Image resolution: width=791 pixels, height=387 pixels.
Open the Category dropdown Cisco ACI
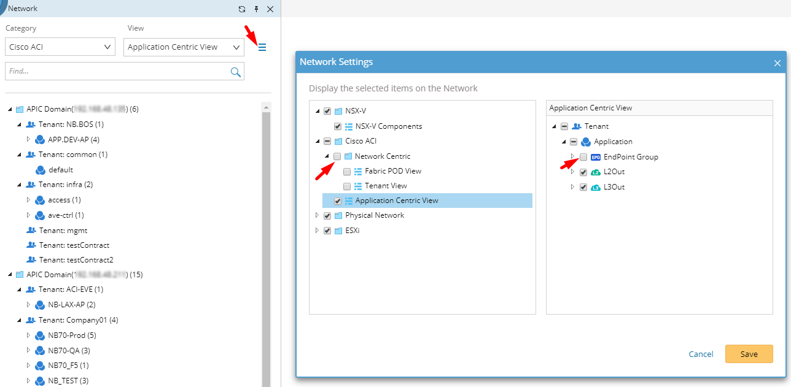pos(60,47)
